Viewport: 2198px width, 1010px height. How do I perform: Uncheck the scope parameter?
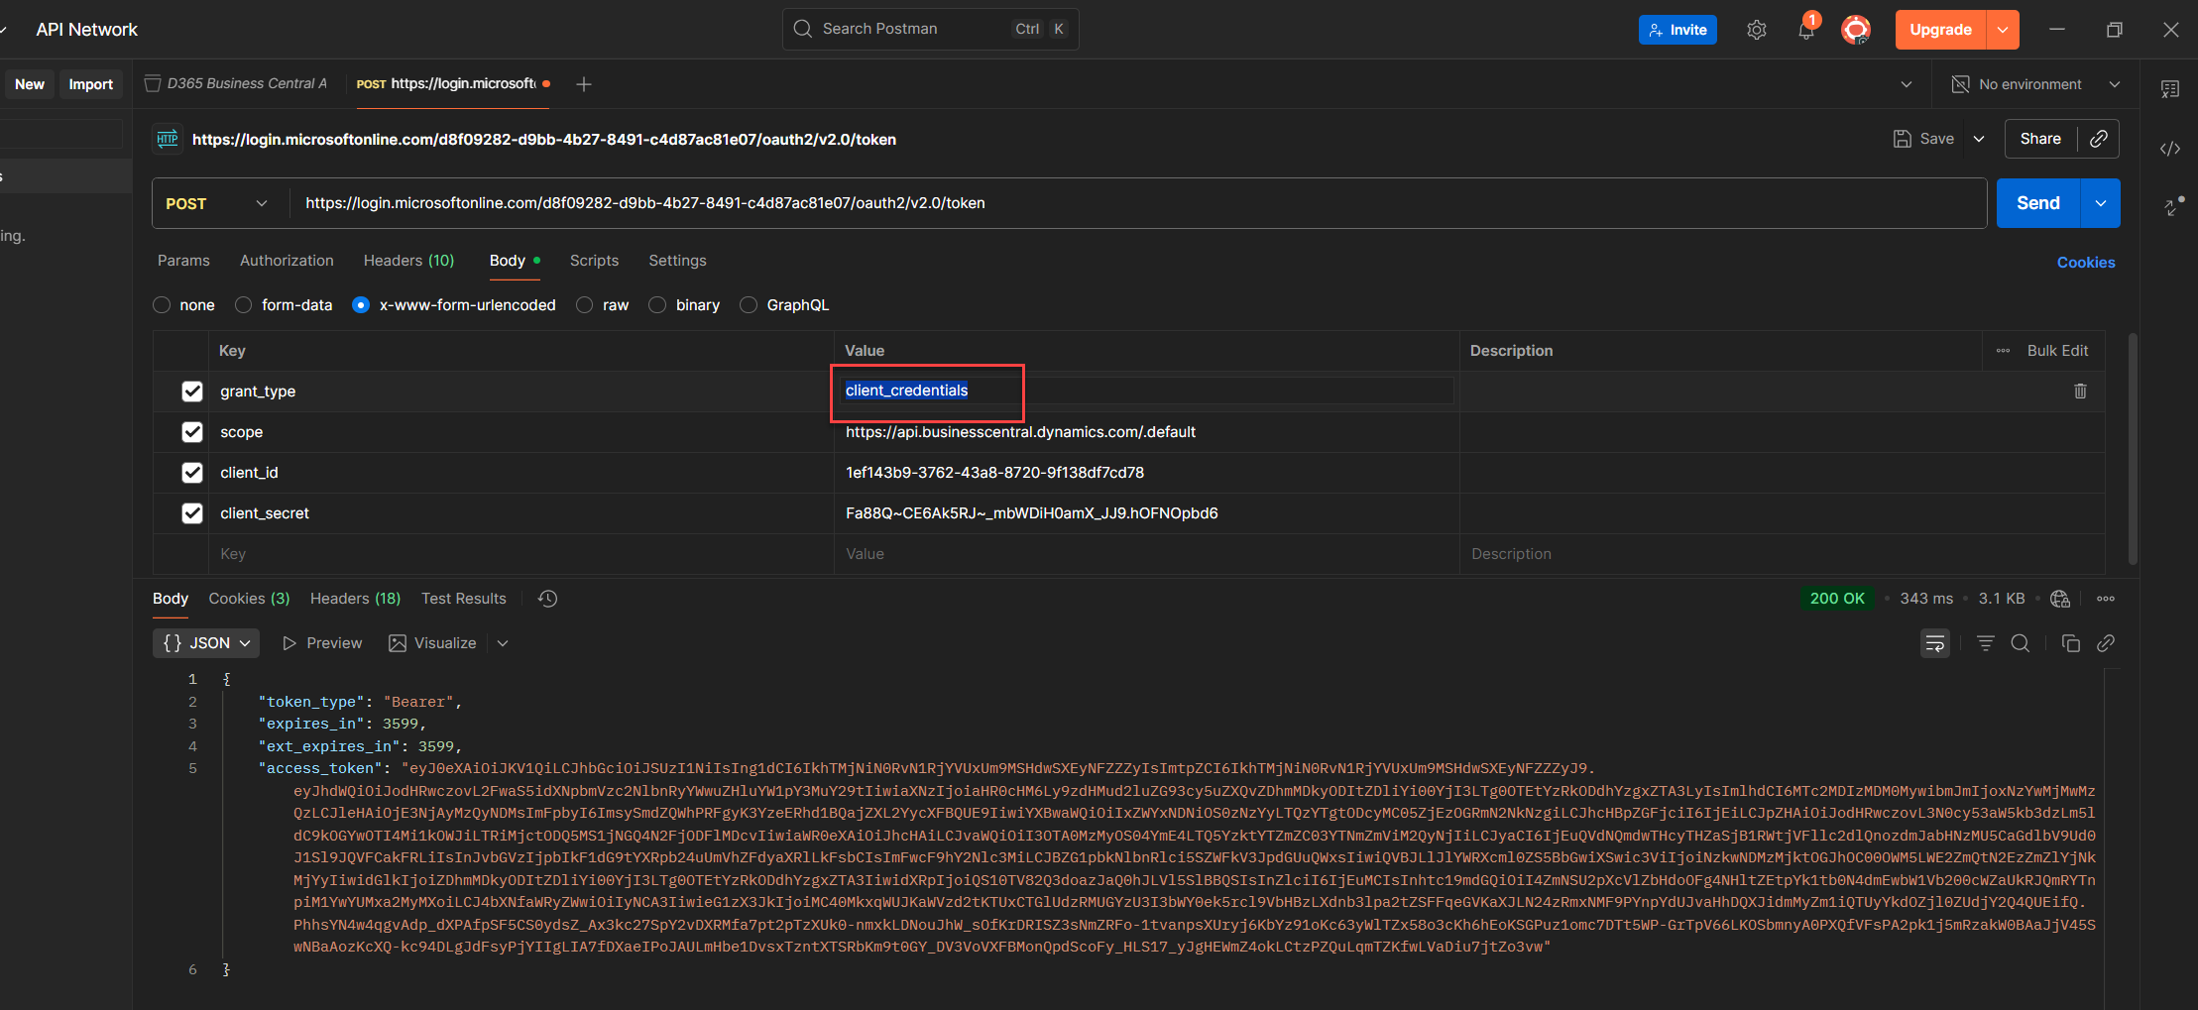(192, 432)
